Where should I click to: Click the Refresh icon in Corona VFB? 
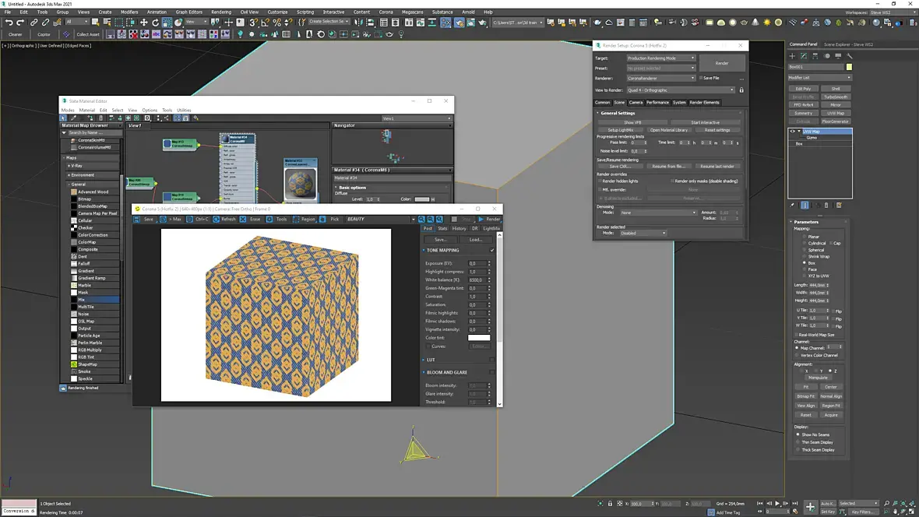(x=216, y=220)
